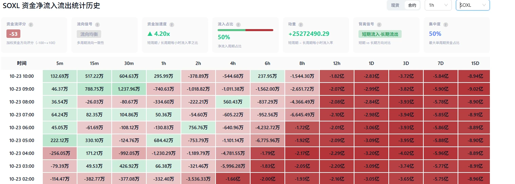Open the SOXL symbol dropdown
The width and height of the screenshot is (515, 184).
[x=473, y=5]
